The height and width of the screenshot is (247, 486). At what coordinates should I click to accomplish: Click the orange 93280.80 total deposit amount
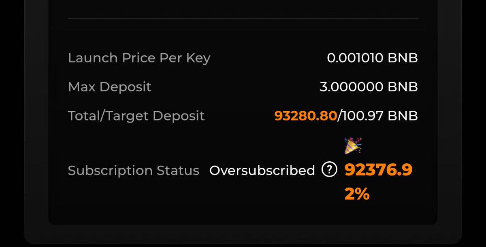[305, 116]
